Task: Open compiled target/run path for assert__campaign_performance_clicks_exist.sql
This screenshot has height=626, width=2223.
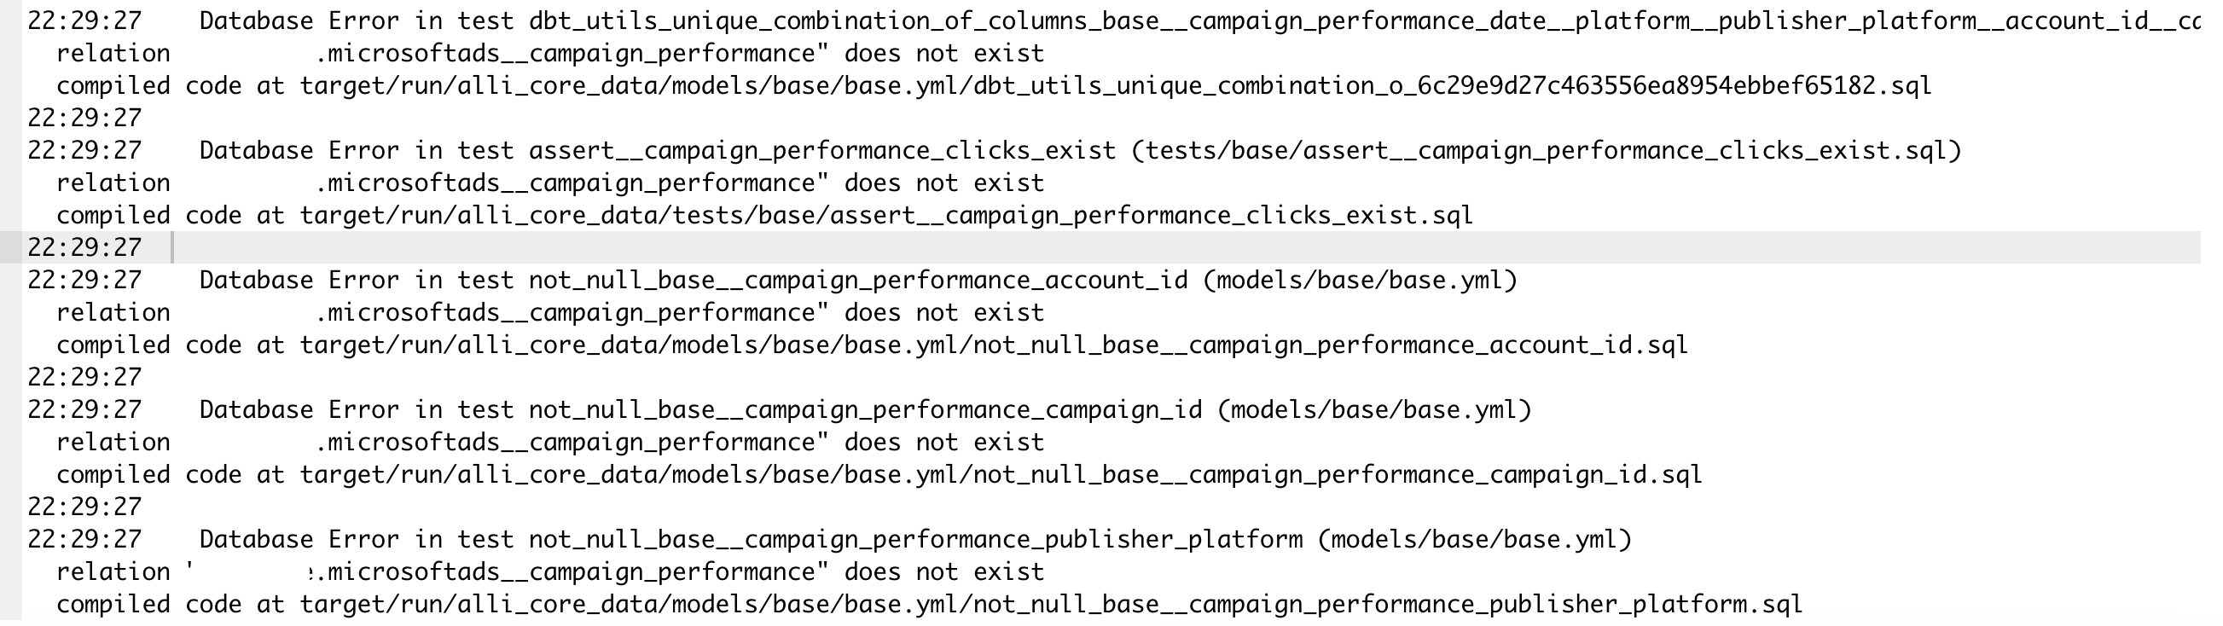Action: (886, 216)
